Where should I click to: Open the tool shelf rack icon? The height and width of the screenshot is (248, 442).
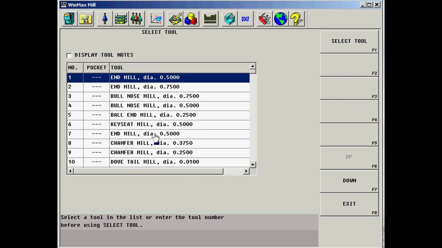[121, 19]
